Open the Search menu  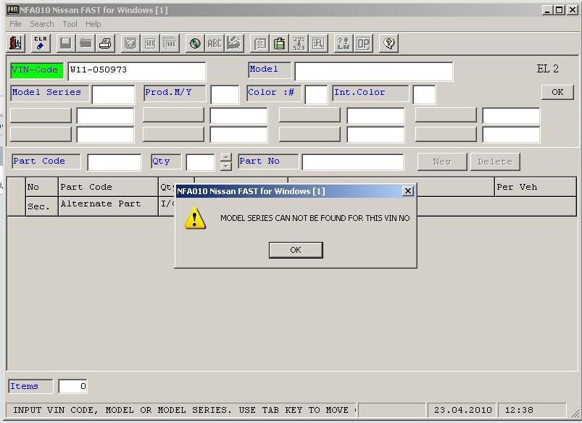click(42, 24)
